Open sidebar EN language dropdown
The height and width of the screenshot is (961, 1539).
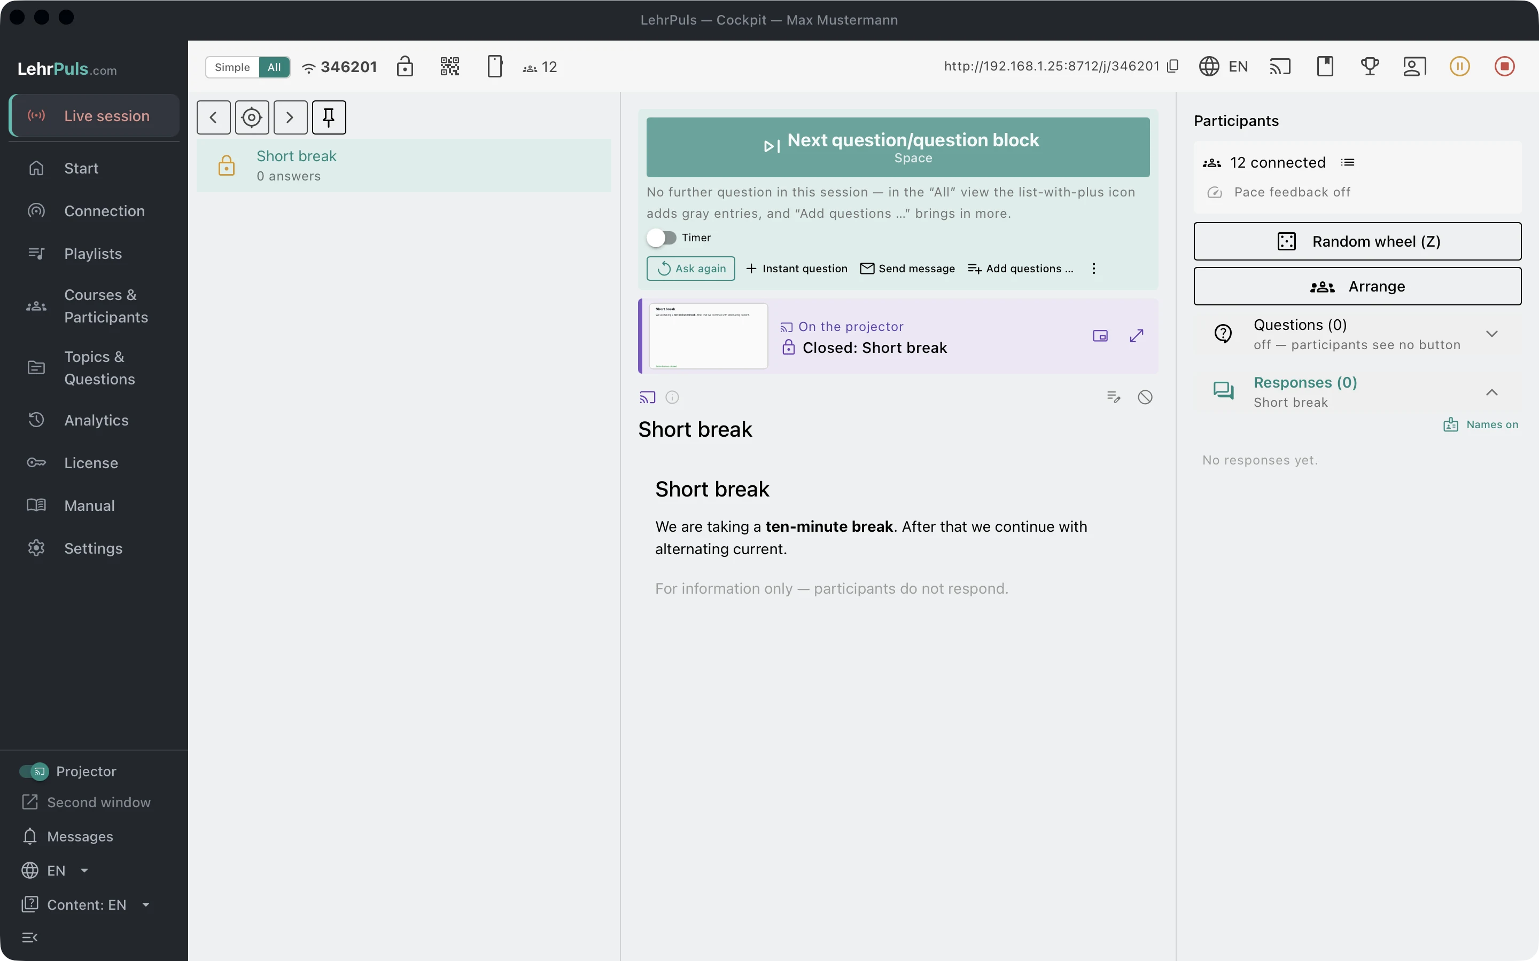(56, 870)
